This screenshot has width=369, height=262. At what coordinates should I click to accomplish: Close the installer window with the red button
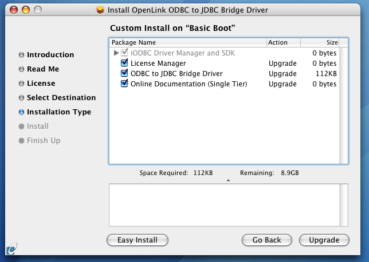click(14, 10)
